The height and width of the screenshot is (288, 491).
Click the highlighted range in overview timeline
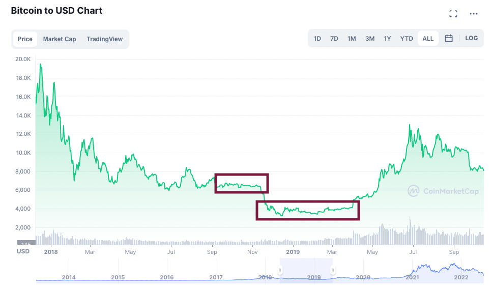[306, 271]
